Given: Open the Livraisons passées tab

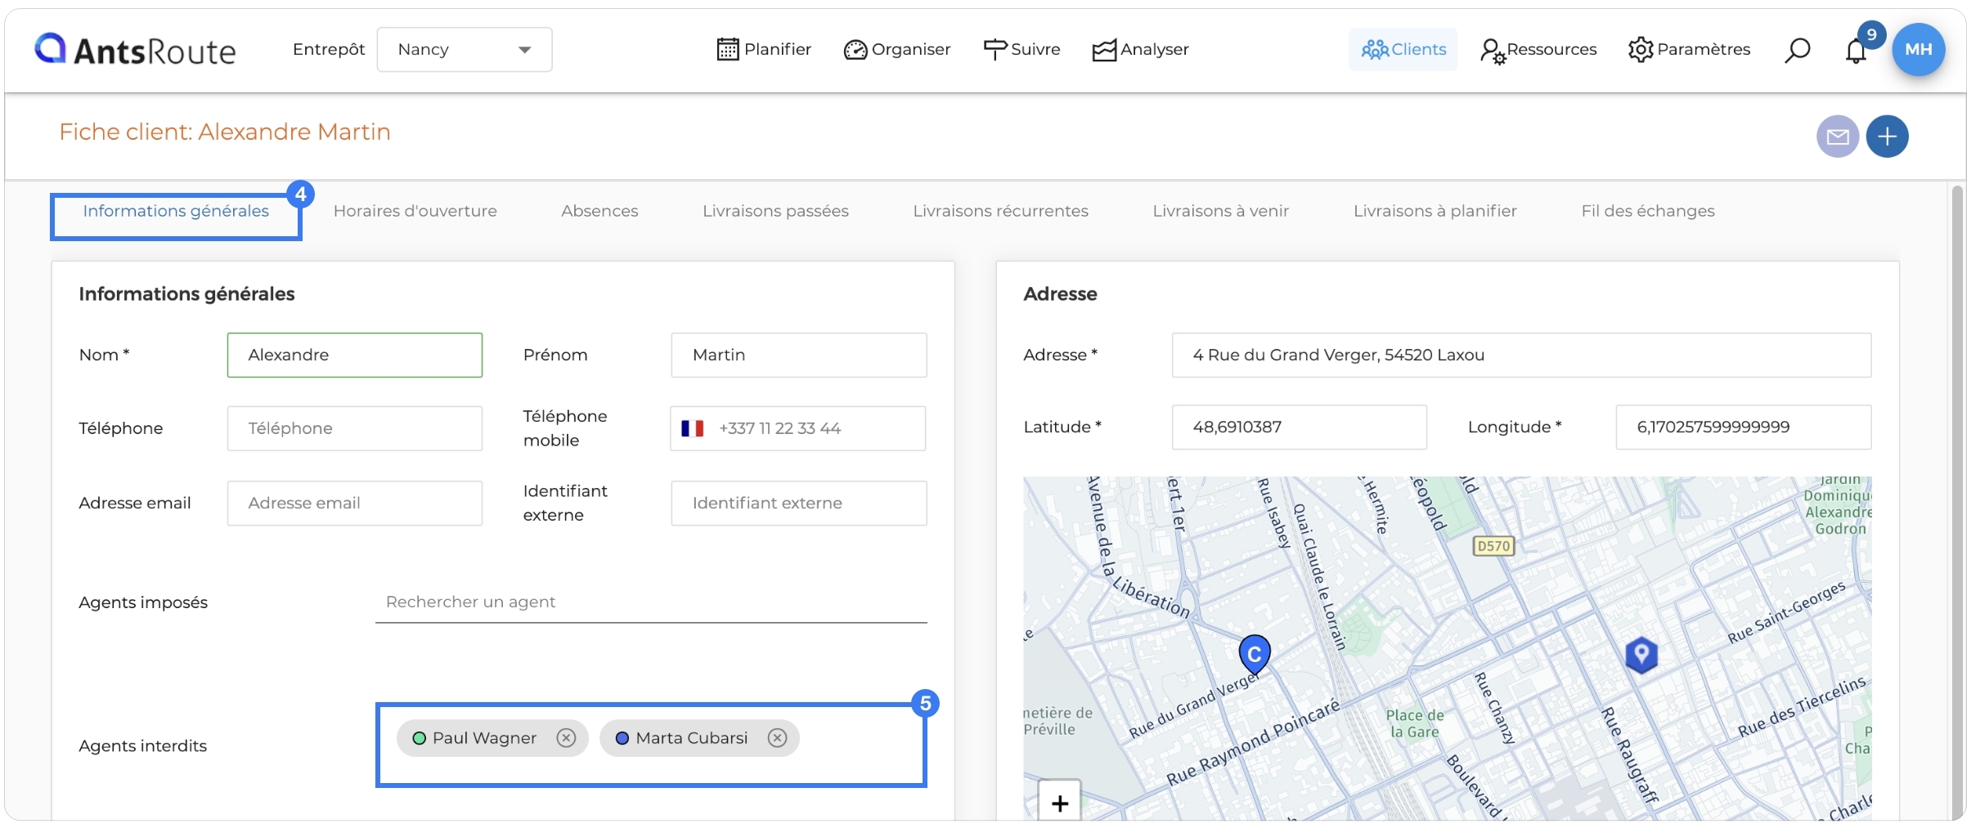Looking at the screenshot, I should point(775,211).
